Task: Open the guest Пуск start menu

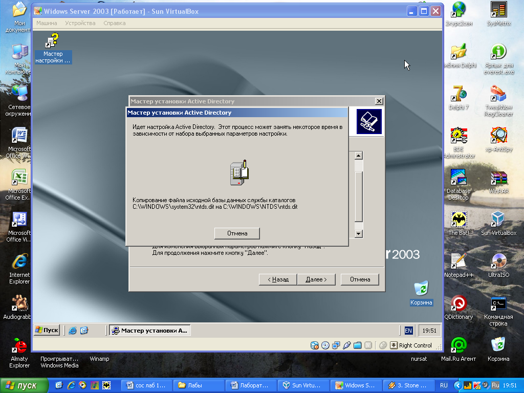Action: coord(47,330)
